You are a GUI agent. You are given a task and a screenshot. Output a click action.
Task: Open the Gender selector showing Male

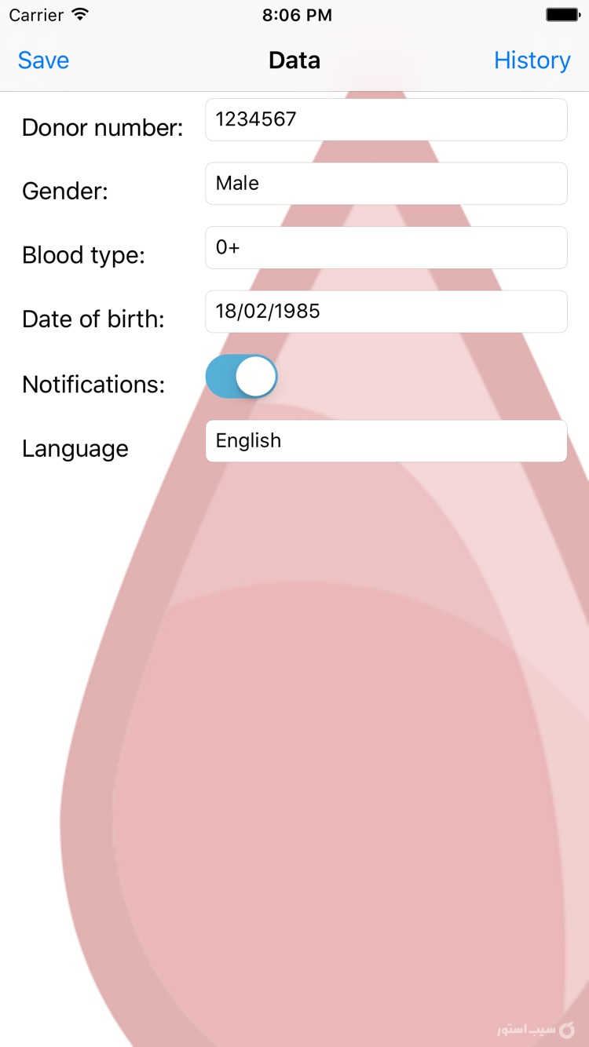[x=386, y=183]
